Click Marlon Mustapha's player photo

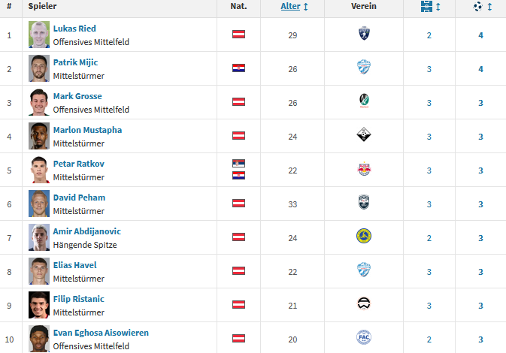(x=39, y=136)
